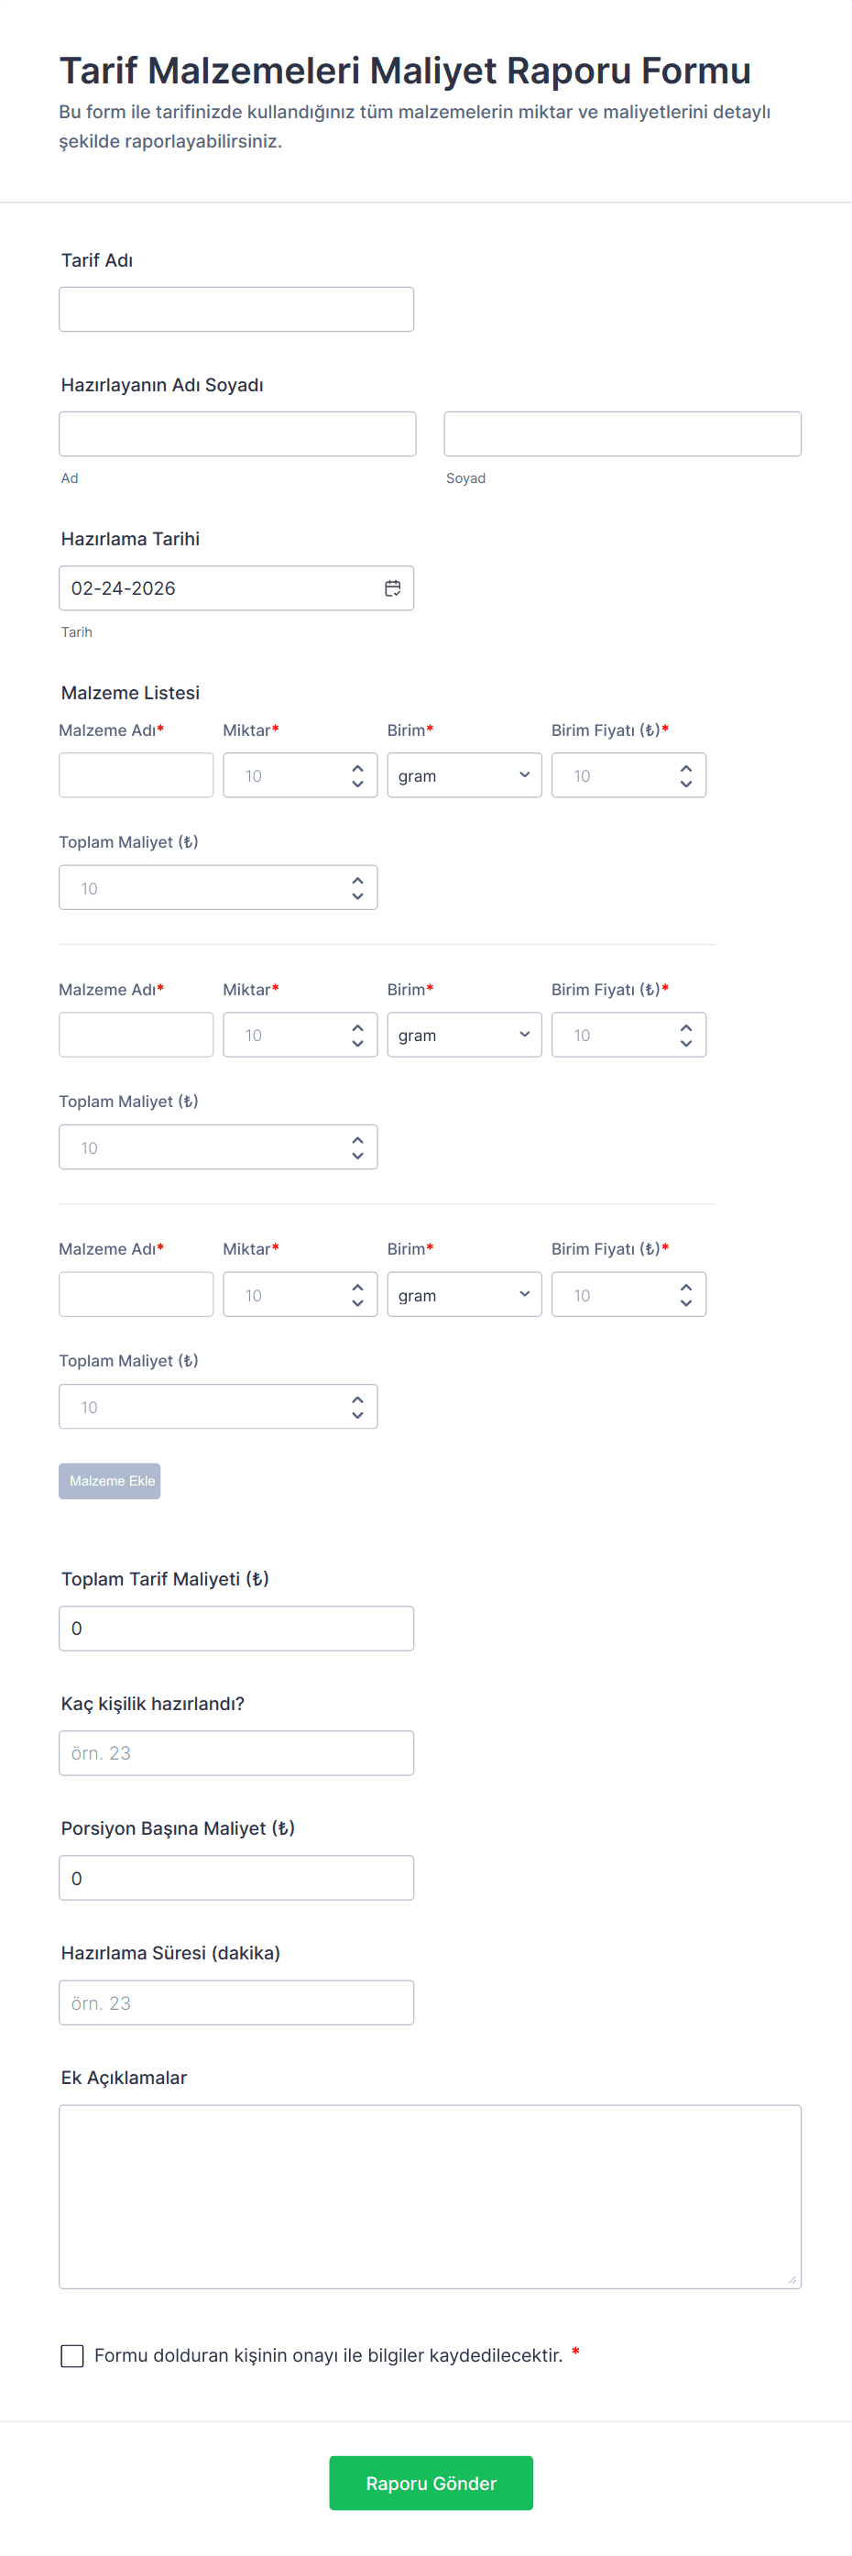Open the calendar picker icon for Hazırlama Tarihi
The height and width of the screenshot is (2556, 852).
(x=393, y=588)
